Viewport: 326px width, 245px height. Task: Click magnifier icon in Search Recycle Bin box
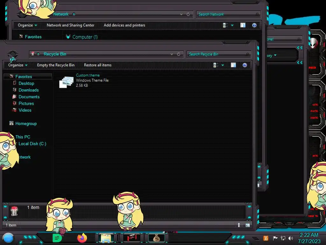(x=247, y=54)
